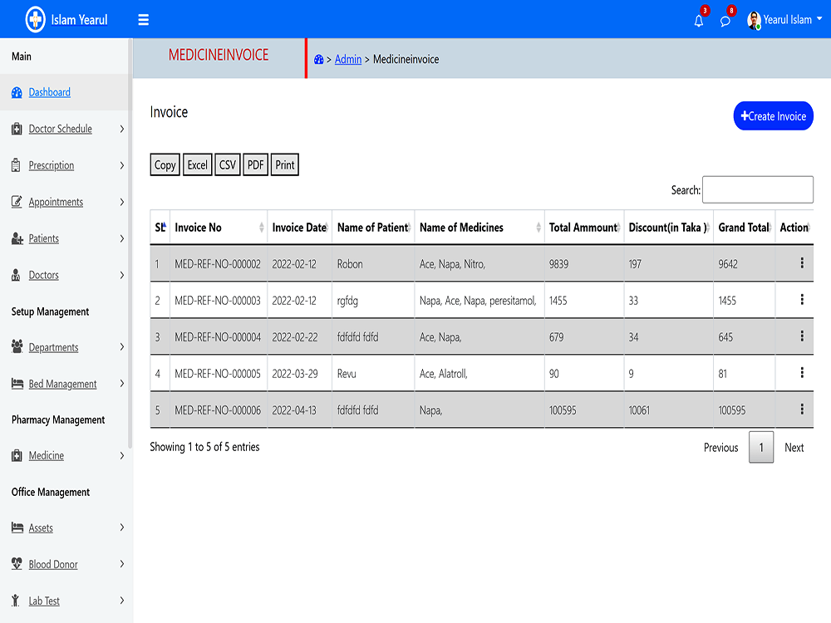Focus the Search input field

[757, 189]
